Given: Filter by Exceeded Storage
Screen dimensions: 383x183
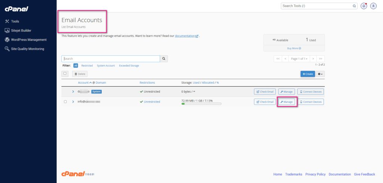Looking at the screenshot, I should pos(129,66).
